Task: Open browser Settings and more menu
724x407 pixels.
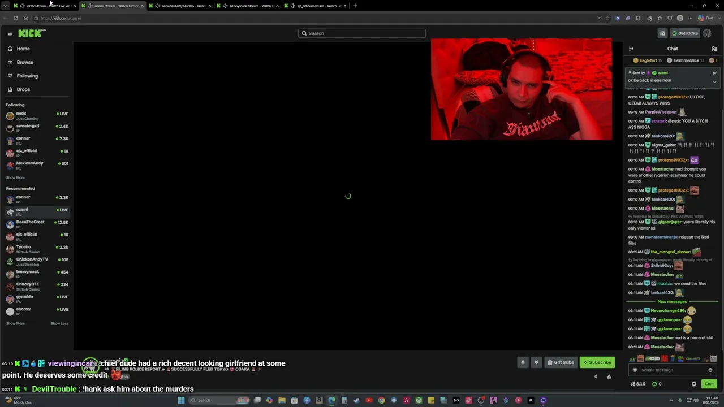Action: (690, 18)
